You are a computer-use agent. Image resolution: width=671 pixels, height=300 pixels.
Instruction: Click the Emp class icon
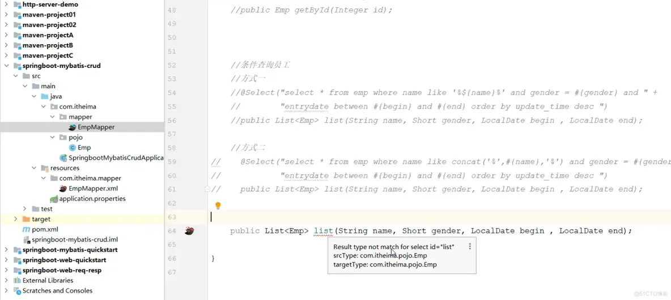(73, 147)
